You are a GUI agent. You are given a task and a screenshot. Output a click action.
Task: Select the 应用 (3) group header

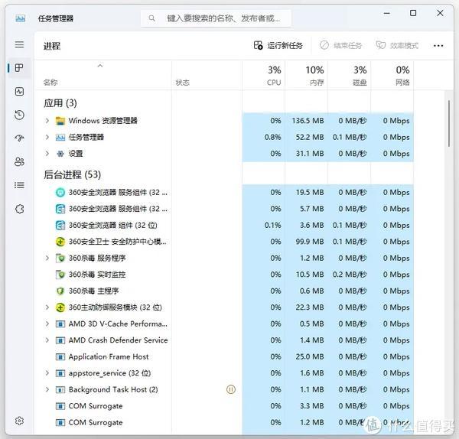(60, 103)
